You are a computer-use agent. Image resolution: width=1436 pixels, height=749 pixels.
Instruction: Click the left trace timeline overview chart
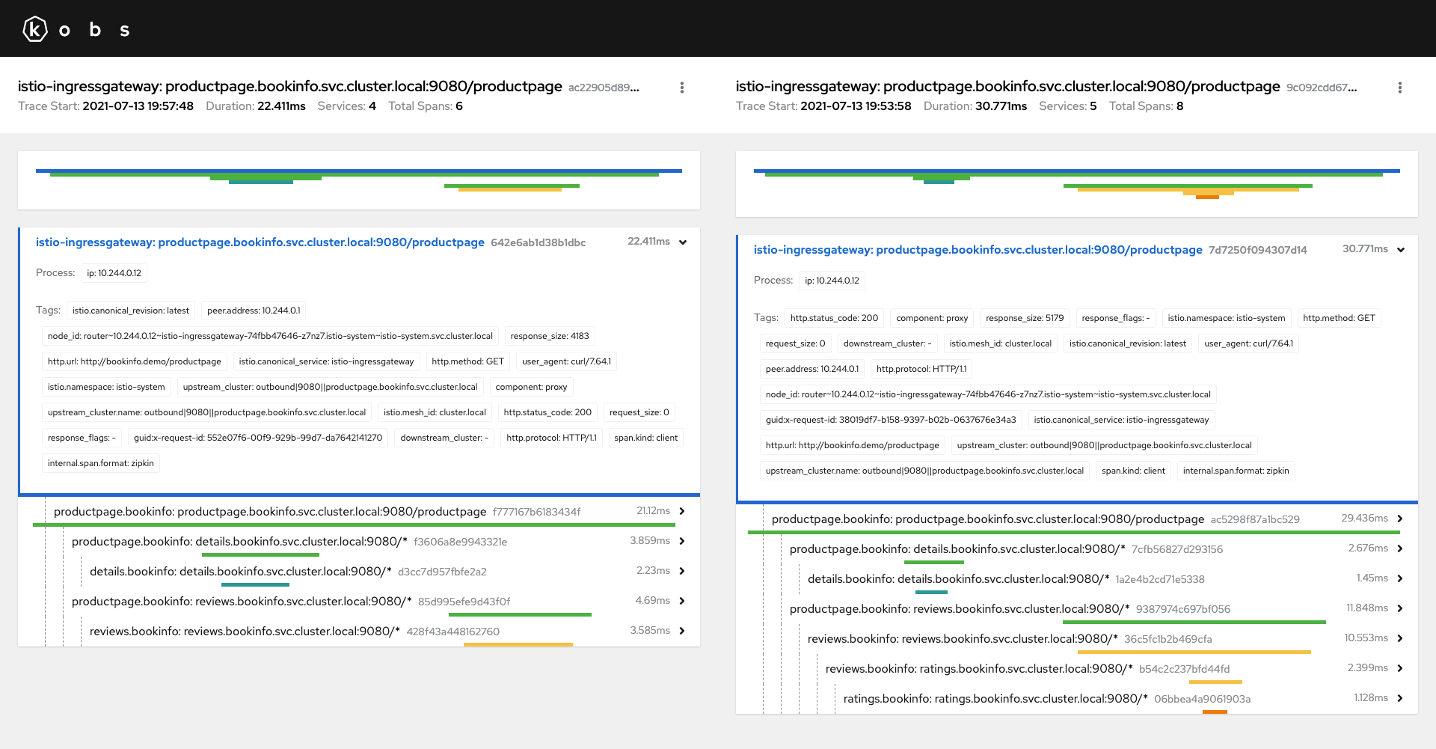coord(359,180)
